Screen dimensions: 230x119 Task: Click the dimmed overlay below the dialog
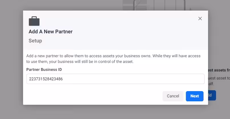click(114, 112)
